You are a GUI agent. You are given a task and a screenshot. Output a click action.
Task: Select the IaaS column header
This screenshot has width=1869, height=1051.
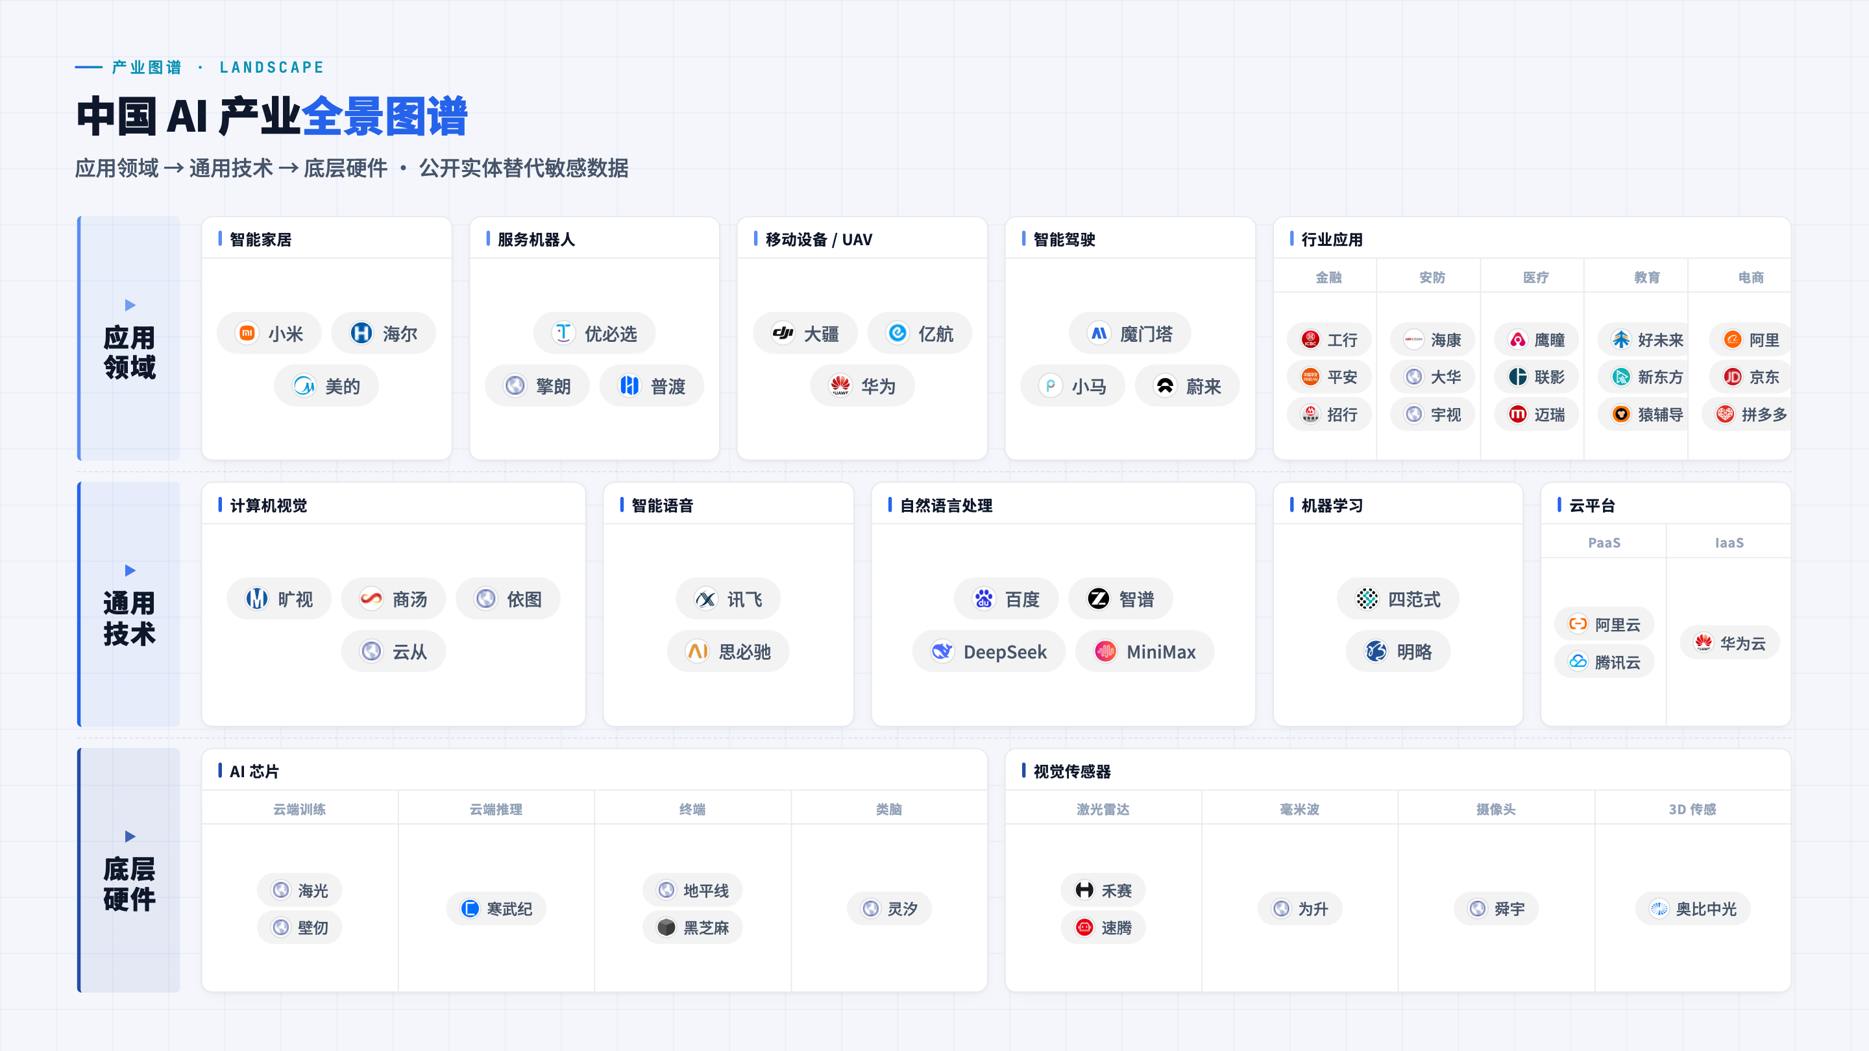pos(1729,542)
